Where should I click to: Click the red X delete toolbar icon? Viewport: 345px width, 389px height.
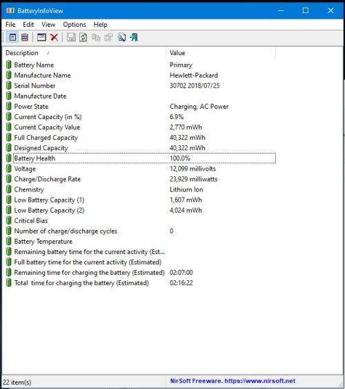point(55,37)
